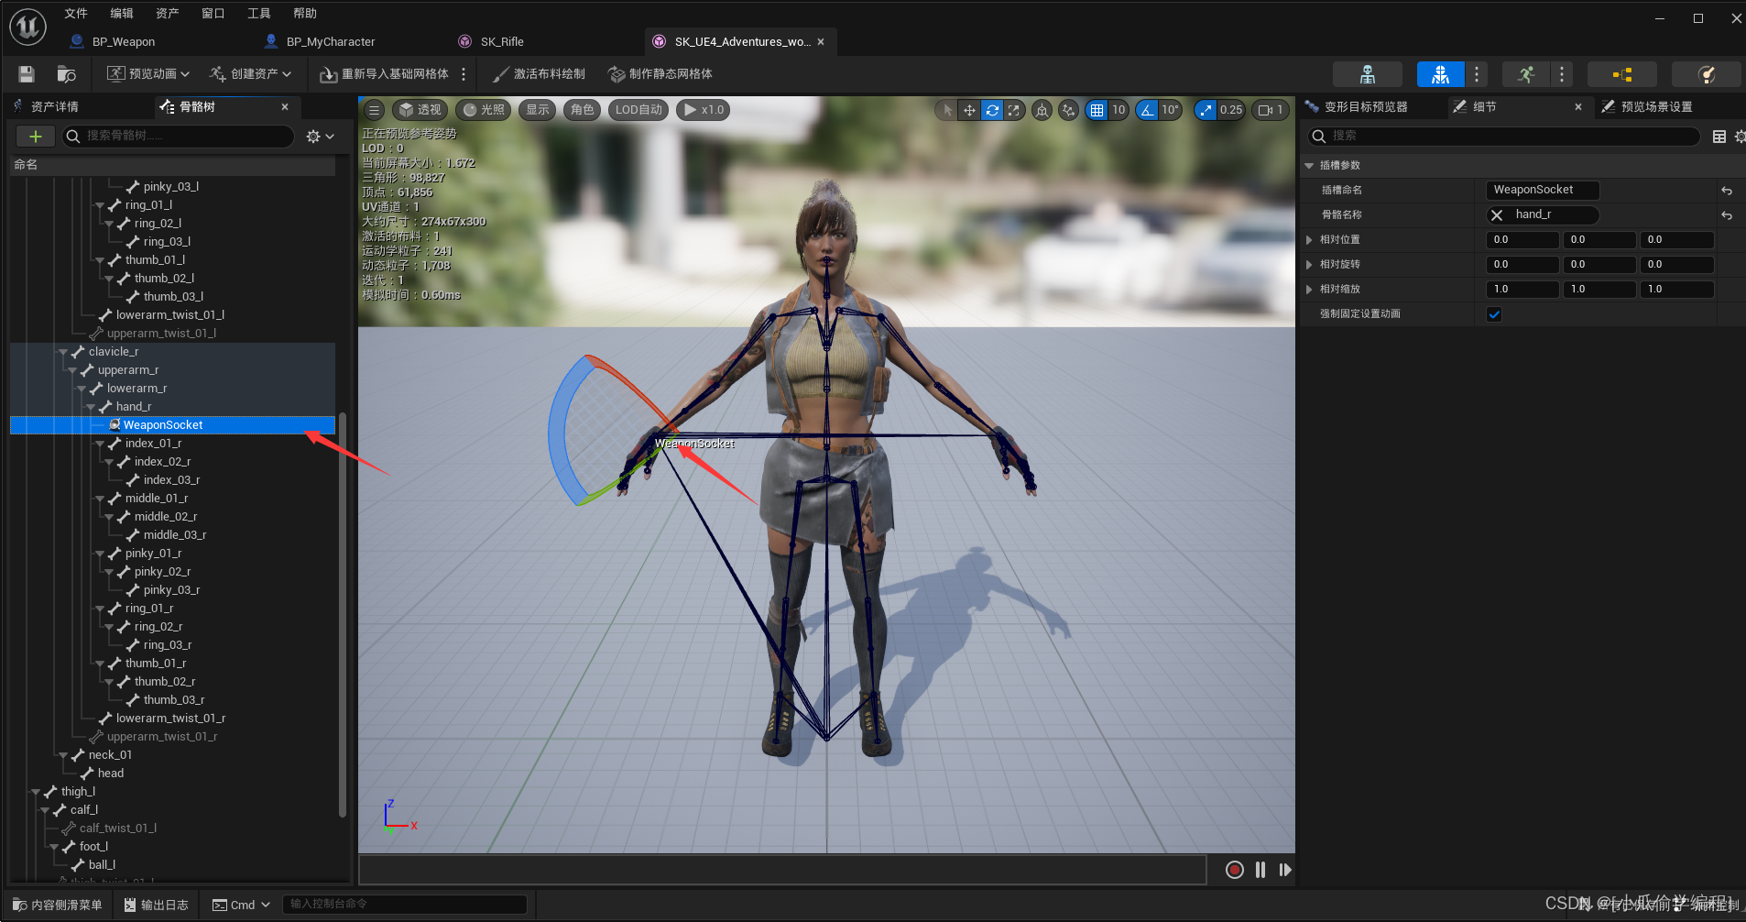The image size is (1746, 922).
Task: Switch to Skeleton editor mode icon
Action: [x=1367, y=74]
